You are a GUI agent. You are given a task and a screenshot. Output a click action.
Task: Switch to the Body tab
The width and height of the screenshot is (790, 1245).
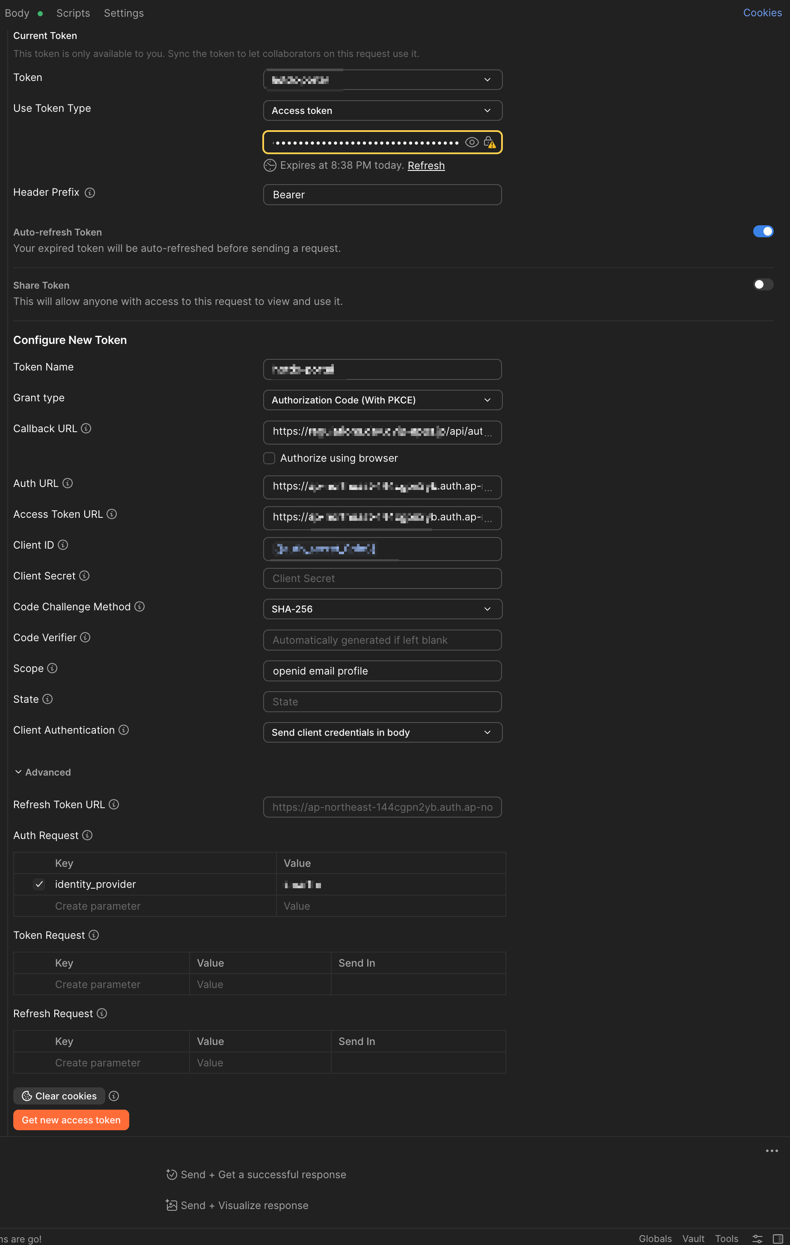(17, 13)
